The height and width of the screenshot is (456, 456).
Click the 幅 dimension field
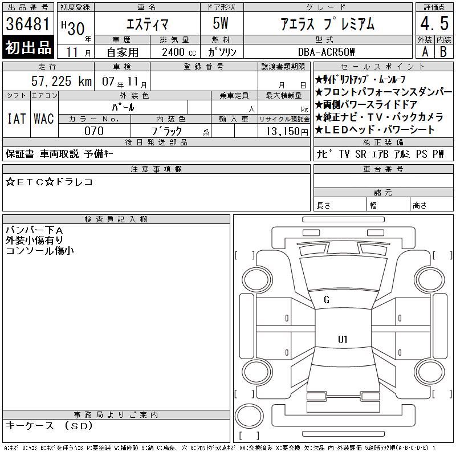pos(389,204)
